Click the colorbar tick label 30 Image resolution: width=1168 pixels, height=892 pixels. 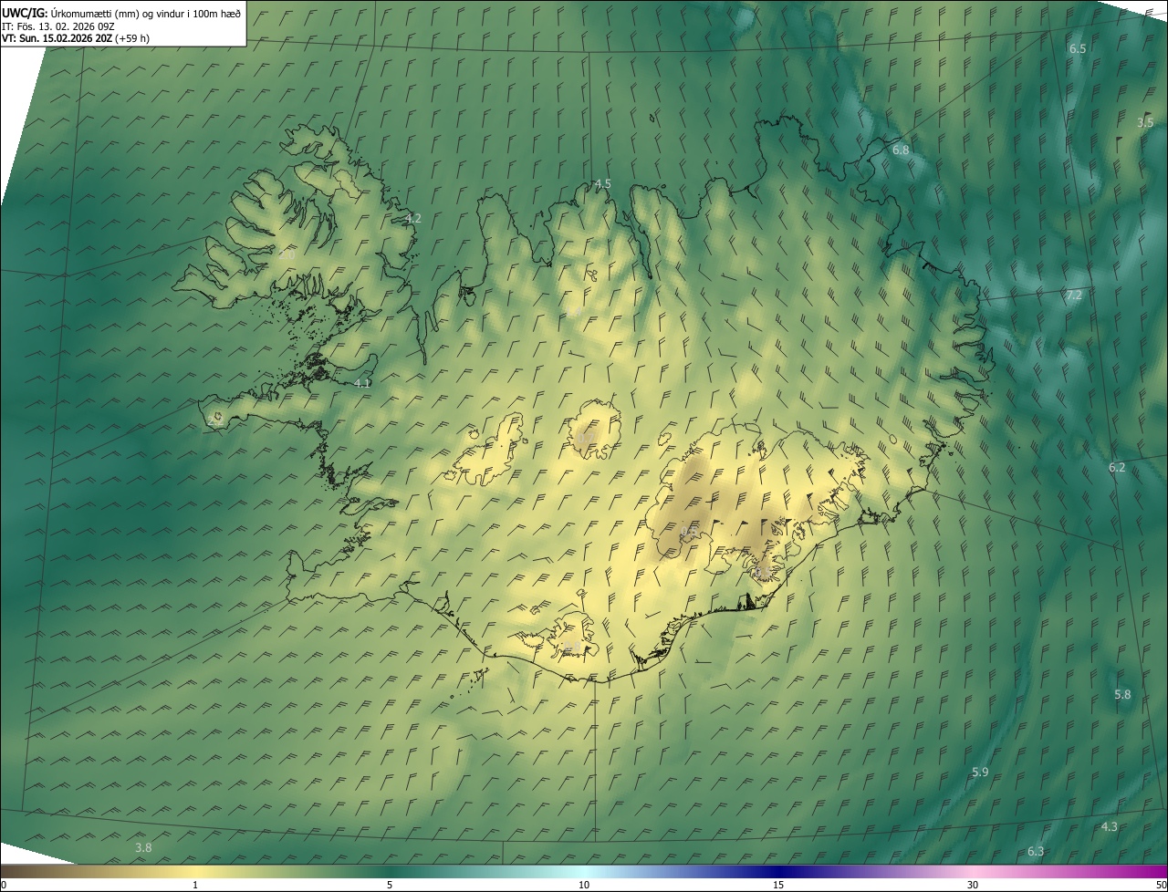pyautogui.click(x=973, y=885)
